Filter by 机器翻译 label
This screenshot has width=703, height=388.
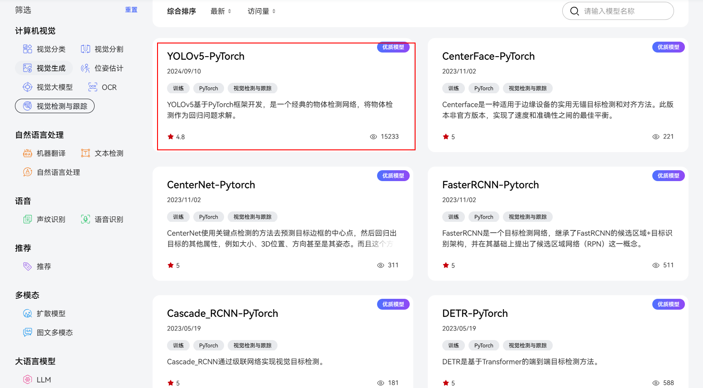point(51,153)
